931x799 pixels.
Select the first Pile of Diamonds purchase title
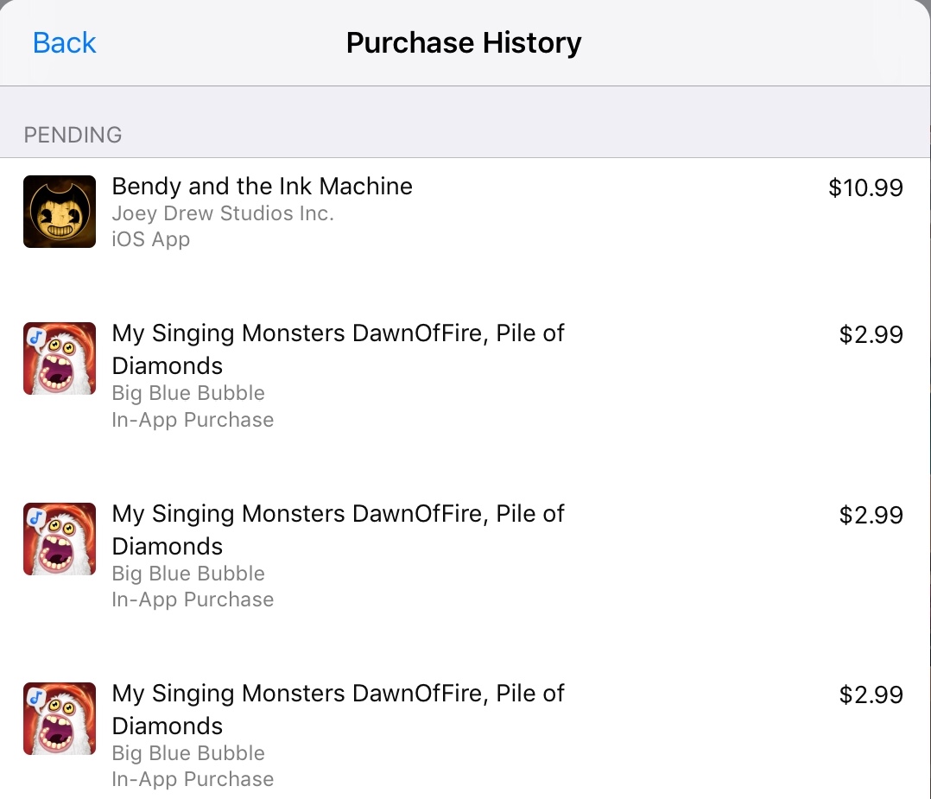338,349
